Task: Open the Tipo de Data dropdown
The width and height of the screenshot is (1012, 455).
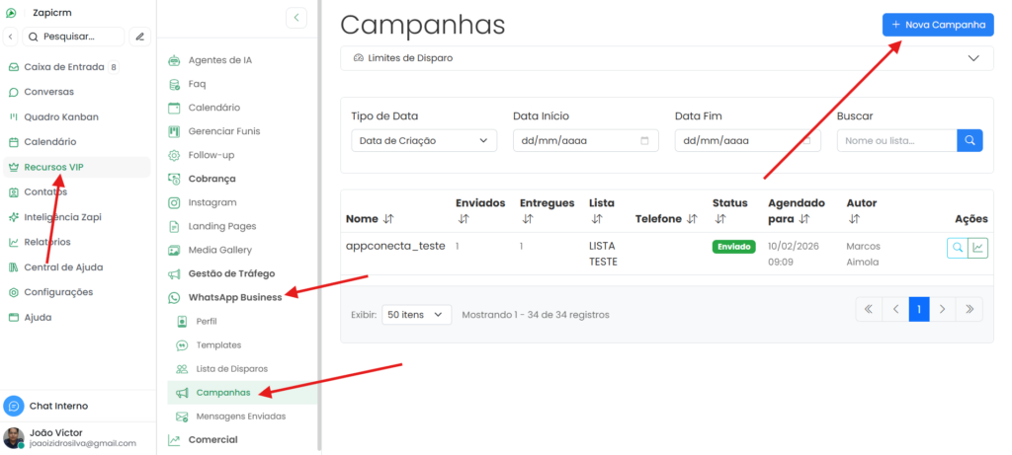Action: (x=424, y=140)
